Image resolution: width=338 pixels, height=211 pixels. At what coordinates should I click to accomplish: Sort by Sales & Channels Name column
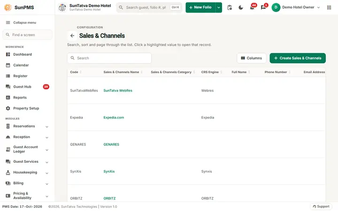tap(123, 72)
